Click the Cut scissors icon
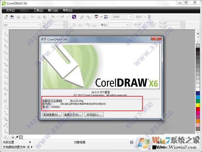 (32, 17)
